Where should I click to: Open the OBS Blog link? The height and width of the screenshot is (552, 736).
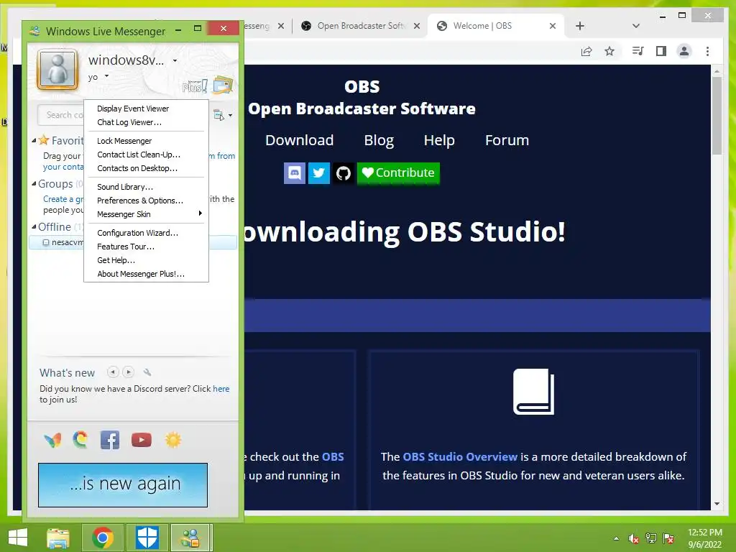(379, 140)
